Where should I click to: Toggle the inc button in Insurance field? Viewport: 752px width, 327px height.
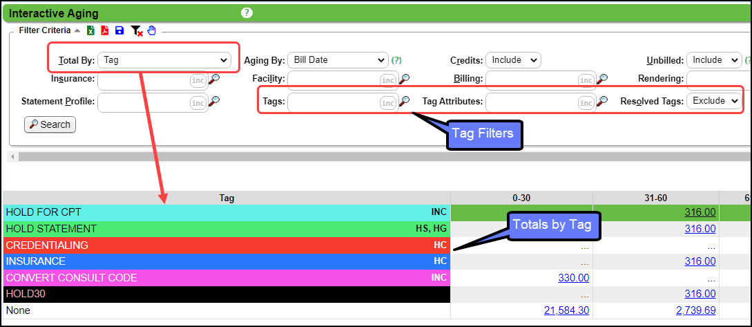pos(197,80)
